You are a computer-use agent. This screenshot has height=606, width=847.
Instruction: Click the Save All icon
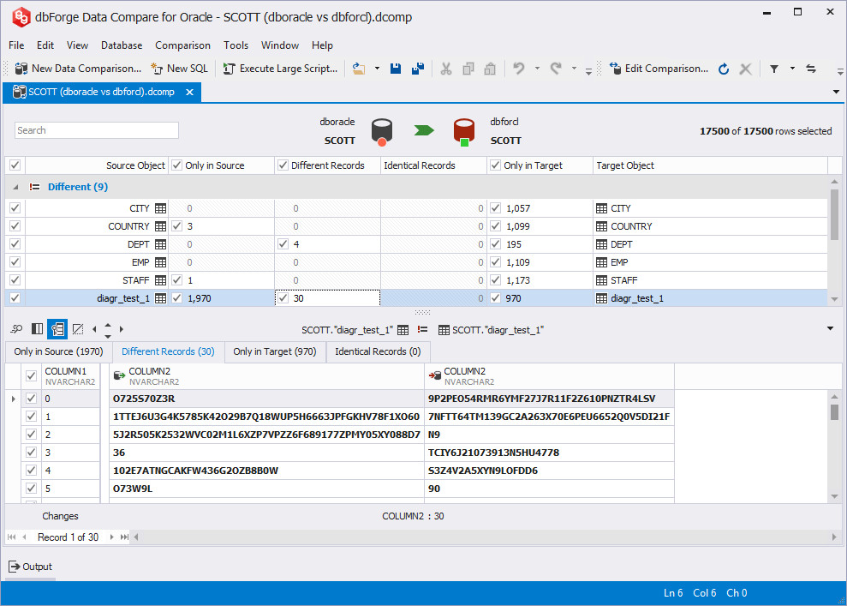pyautogui.click(x=418, y=69)
